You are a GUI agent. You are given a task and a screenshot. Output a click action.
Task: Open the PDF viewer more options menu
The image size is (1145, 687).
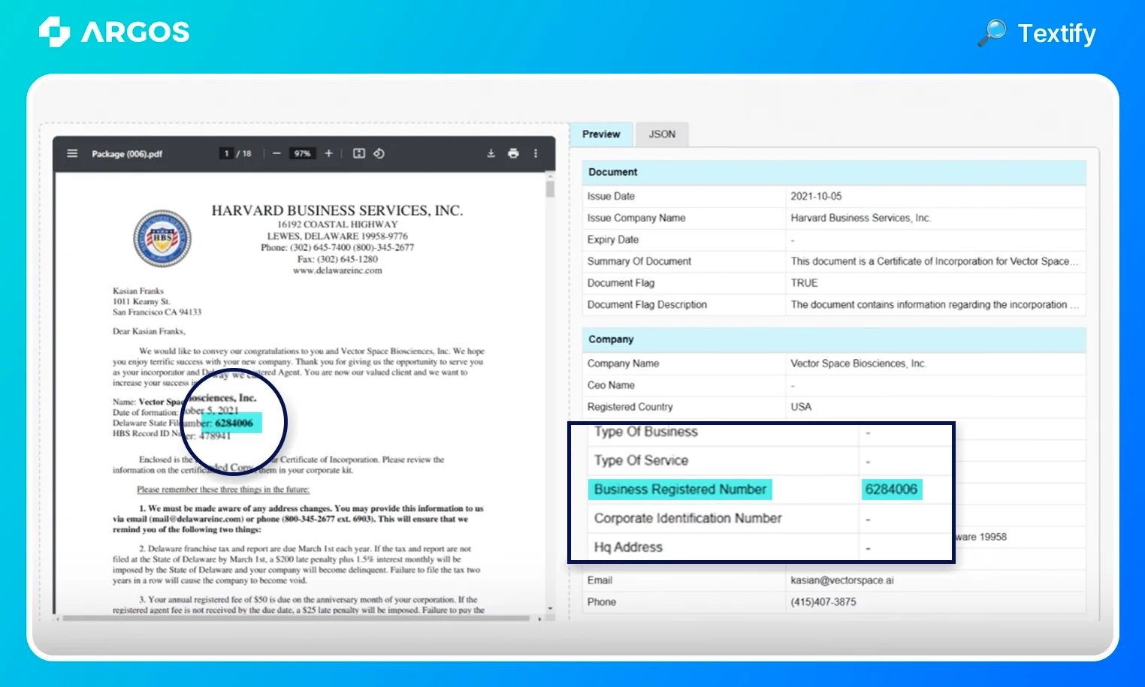point(536,153)
